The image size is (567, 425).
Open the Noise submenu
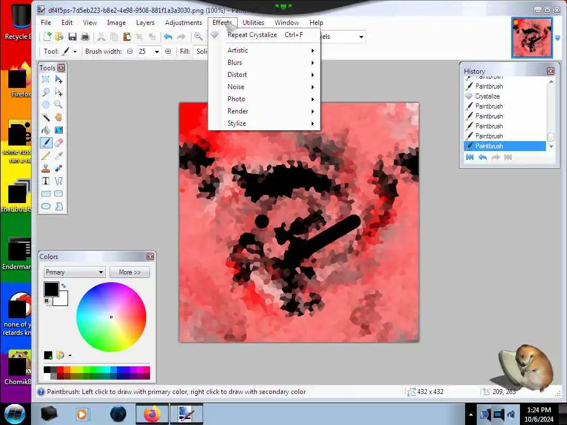click(x=264, y=87)
